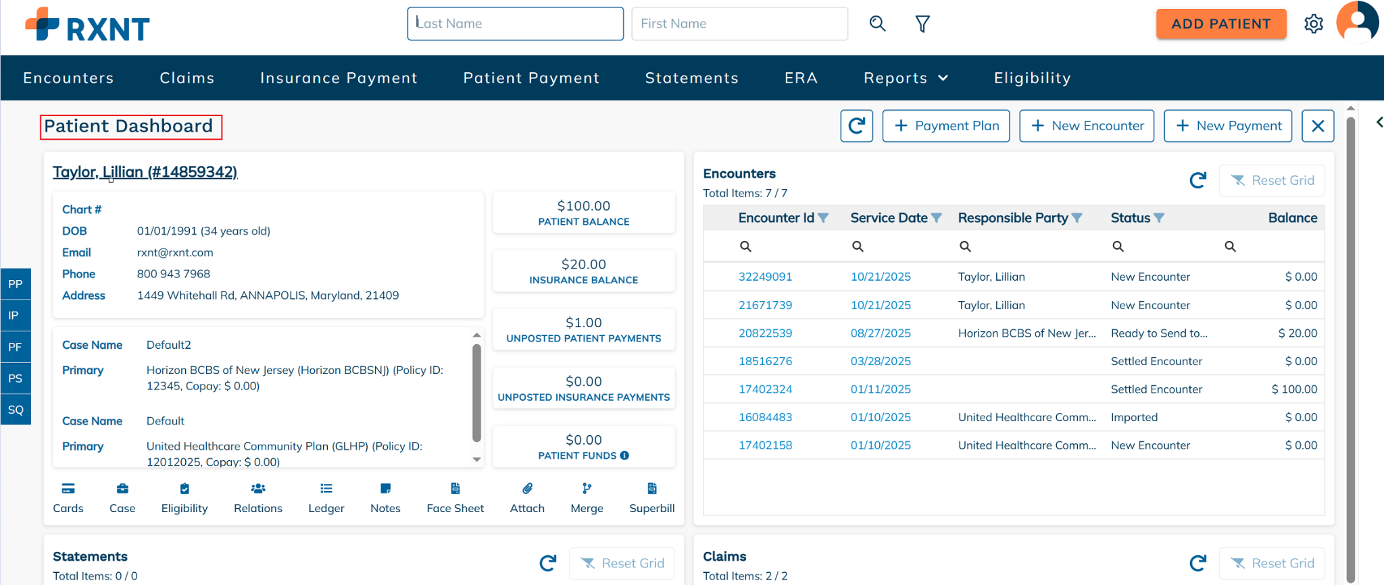Viewport: 1384px width, 585px height.
Task: Select the PP side tab
Action: (x=16, y=284)
